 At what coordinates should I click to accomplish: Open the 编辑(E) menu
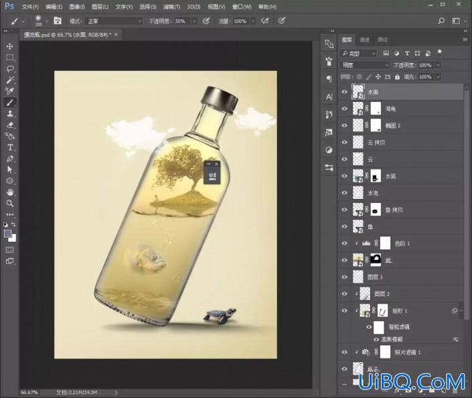point(54,7)
